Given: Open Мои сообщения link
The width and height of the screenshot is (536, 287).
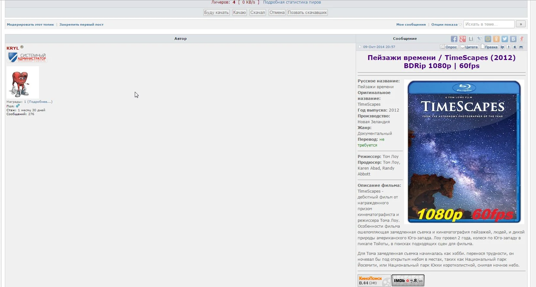Looking at the screenshot, I should point(411,25).
